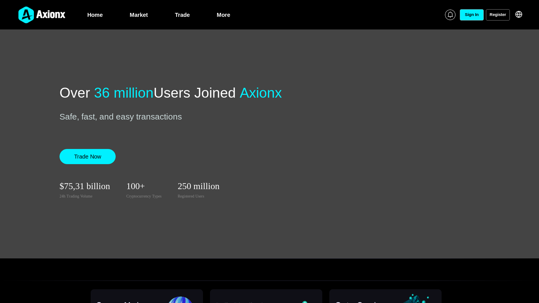This screenshot has height=303, width=539.
Task: Click the 100+ cryptocurrency types stat
Action: pos(136,186)
